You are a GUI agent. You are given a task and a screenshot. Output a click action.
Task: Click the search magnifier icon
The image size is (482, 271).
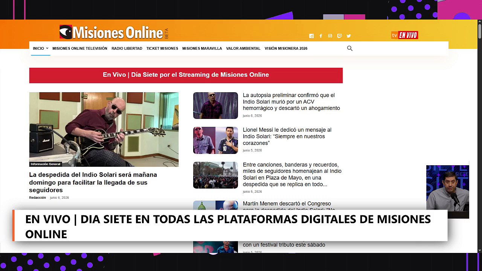coord(350,48)
